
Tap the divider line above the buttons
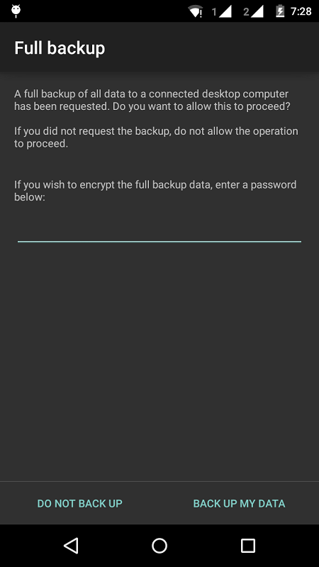(x=159, y=481)
